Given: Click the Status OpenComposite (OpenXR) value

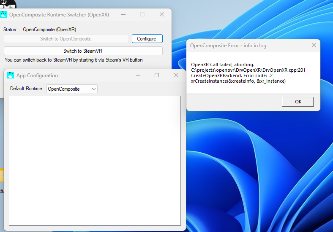Looking at the screenshot, I should click(49, 30).
